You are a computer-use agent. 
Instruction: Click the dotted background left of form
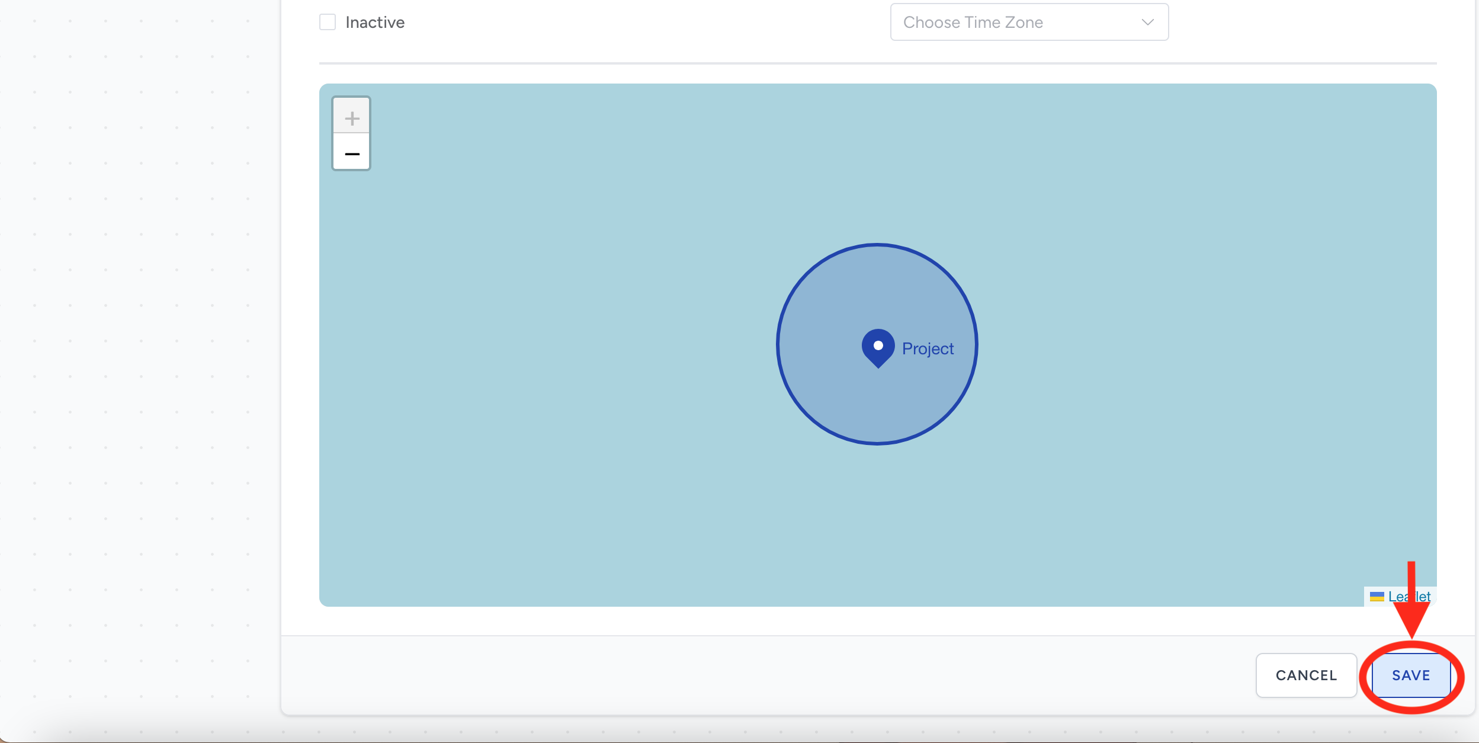pos(142,356)
